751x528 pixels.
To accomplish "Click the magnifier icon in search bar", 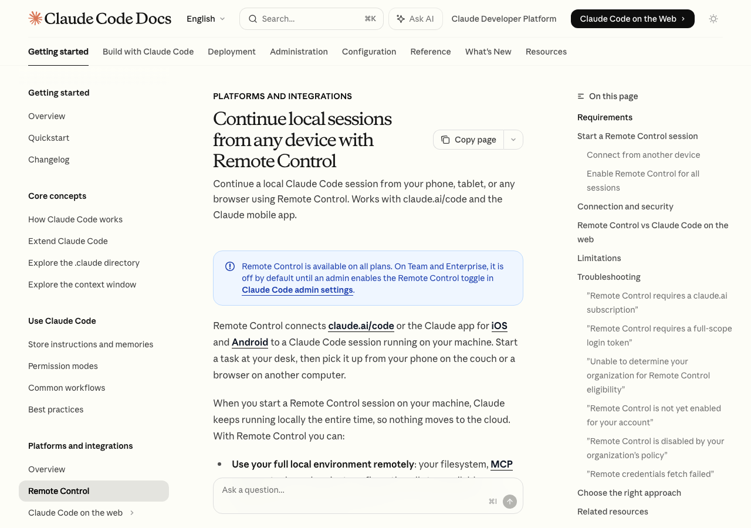I will click(253, 19).
